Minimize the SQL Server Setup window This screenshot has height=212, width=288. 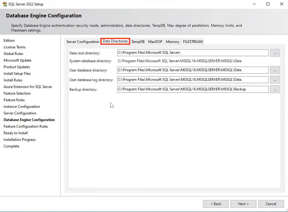254,4
